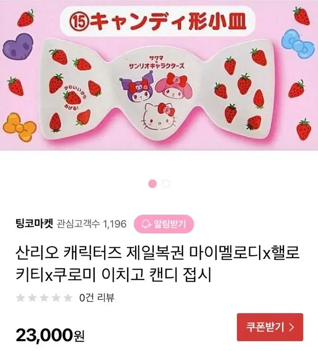Screen dimensions: 318x351
Task: Click the third gray review star
Action: (x=44, y=298)
